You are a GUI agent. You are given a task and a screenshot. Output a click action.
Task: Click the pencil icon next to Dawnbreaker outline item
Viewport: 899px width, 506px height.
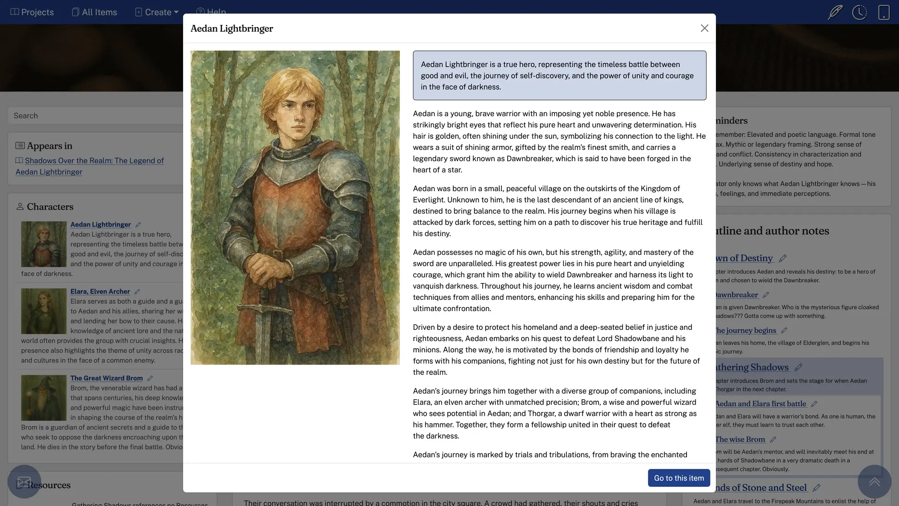766,295
